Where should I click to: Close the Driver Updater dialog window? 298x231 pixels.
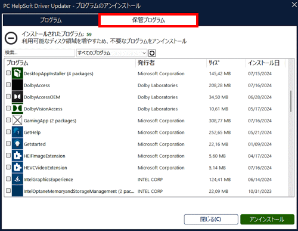tap(294, 5)
